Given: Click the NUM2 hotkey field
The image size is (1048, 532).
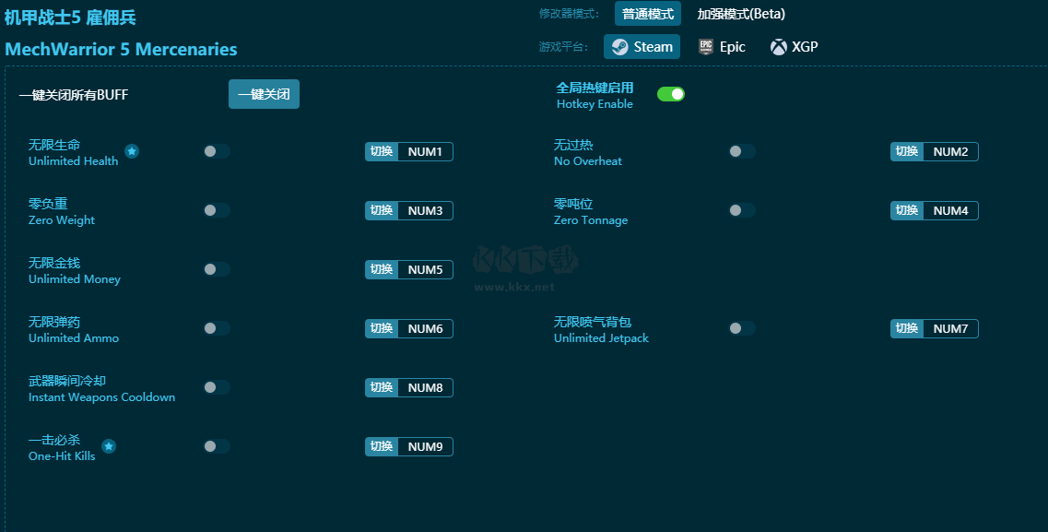Looking at the screenshot, I should pos(950,152).
